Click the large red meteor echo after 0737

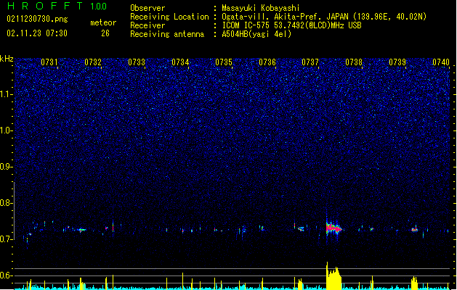pos(334,228)
